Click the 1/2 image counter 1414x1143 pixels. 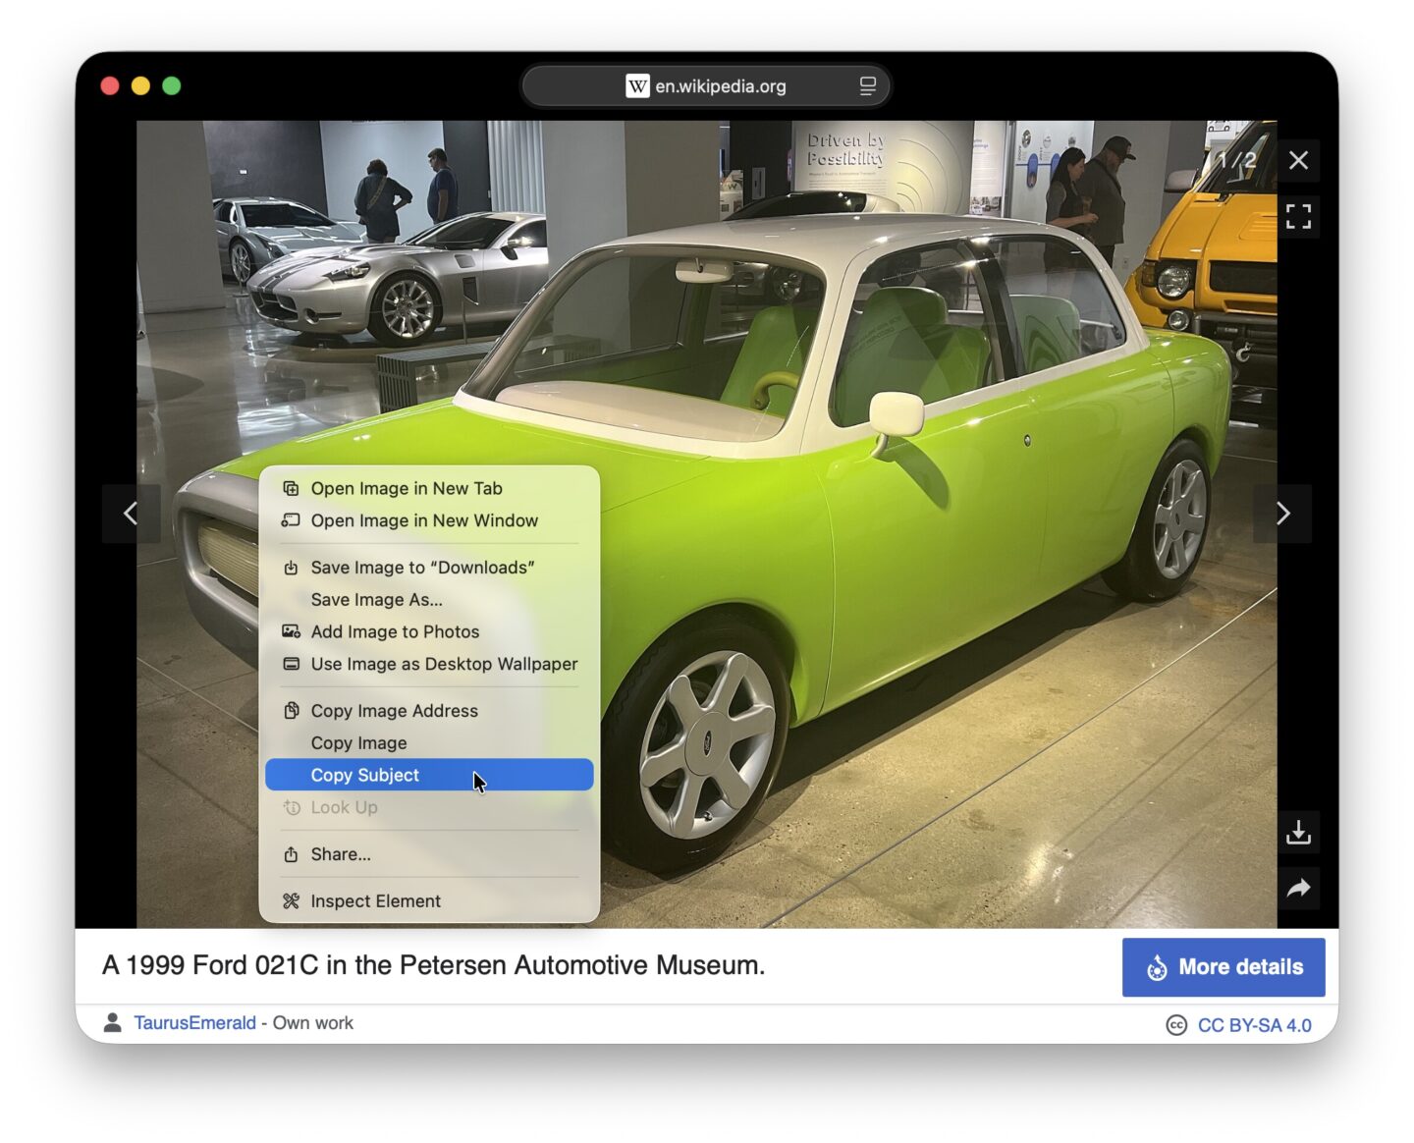pos(1236,160)
